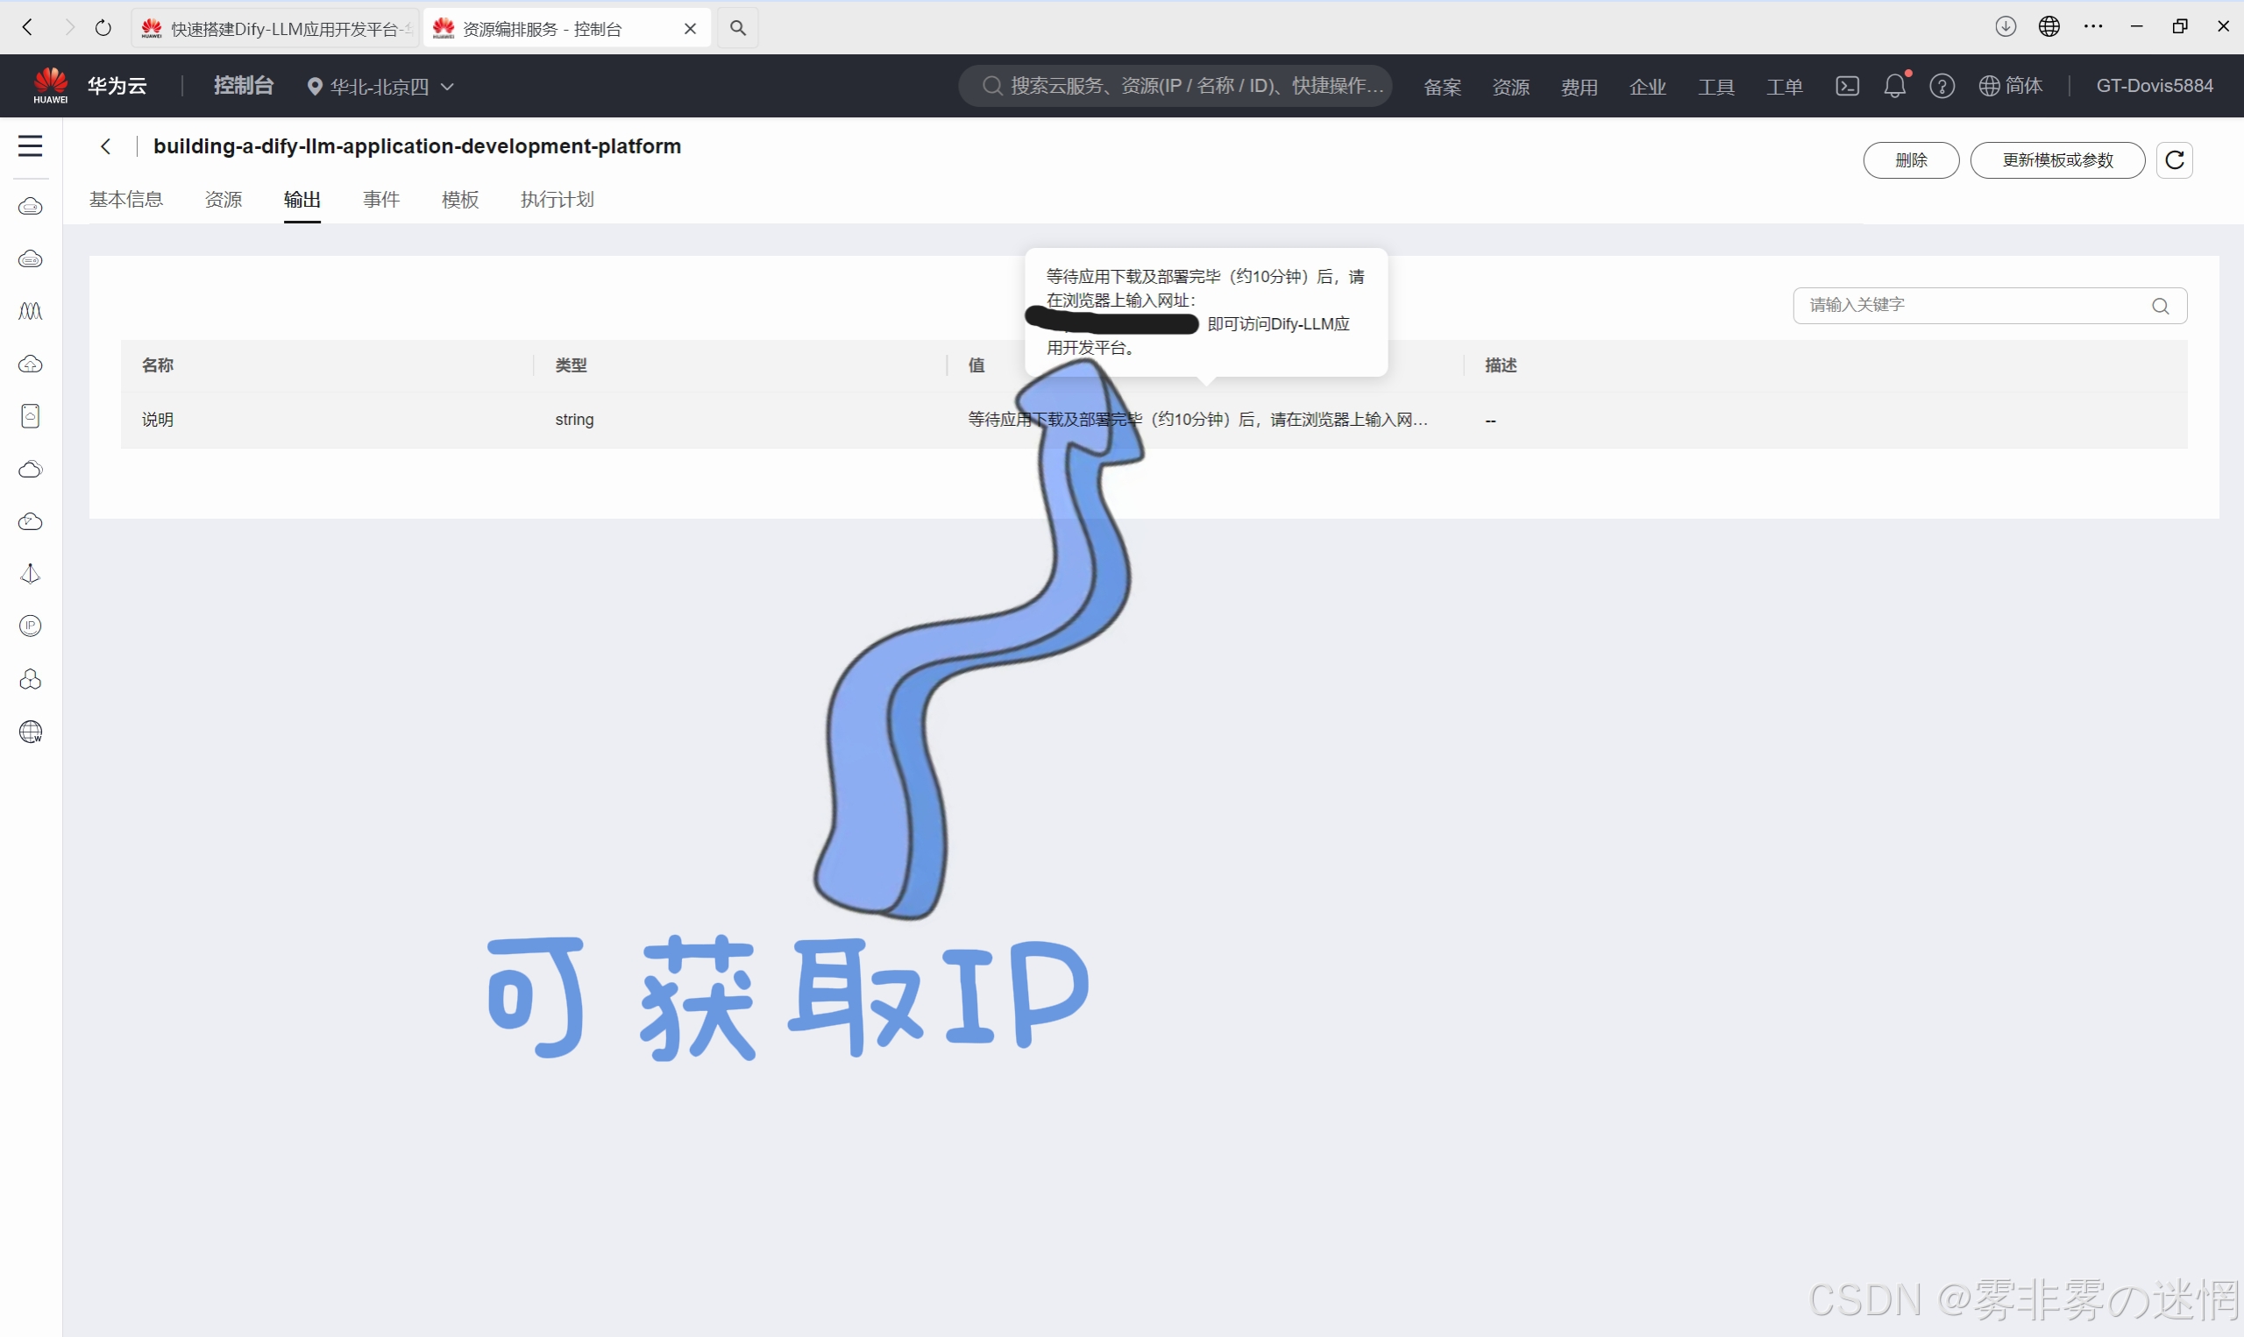Switch to the 资源 tab under the stack name

pos(224,199)
